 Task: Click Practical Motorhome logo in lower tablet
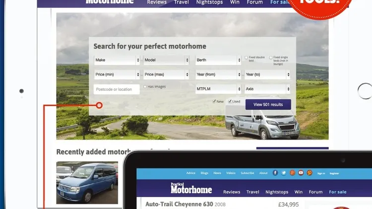click(x=191, y=188)
